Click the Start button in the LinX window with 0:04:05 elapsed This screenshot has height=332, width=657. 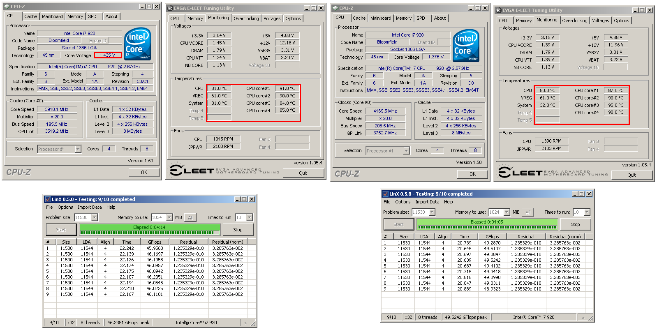coord(398,224)
